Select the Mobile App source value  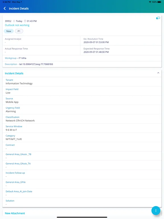pyautogui.click(x=12, y=102)
